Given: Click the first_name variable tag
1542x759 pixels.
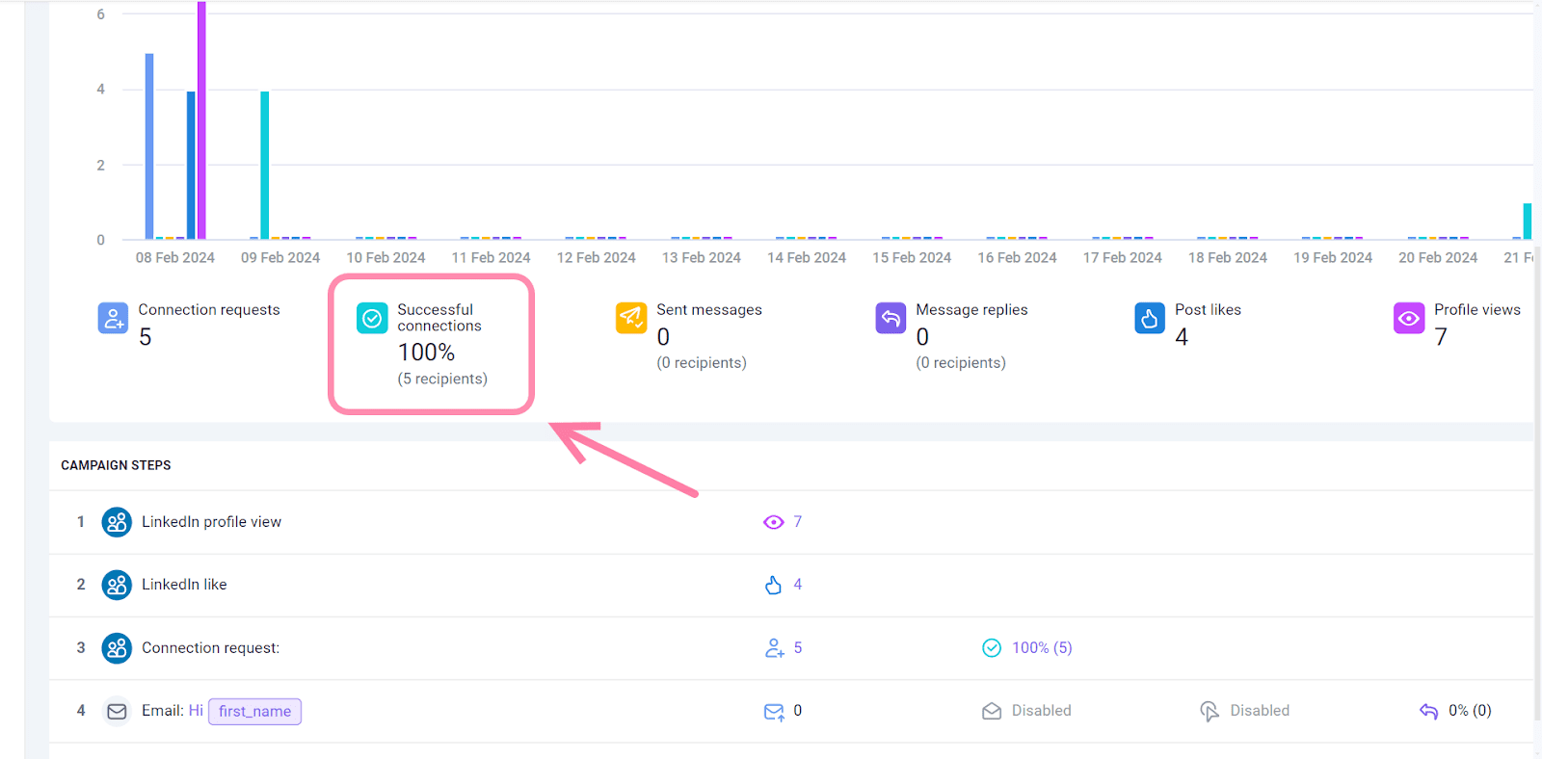Looking at the screenshot, I should (254, 711).
